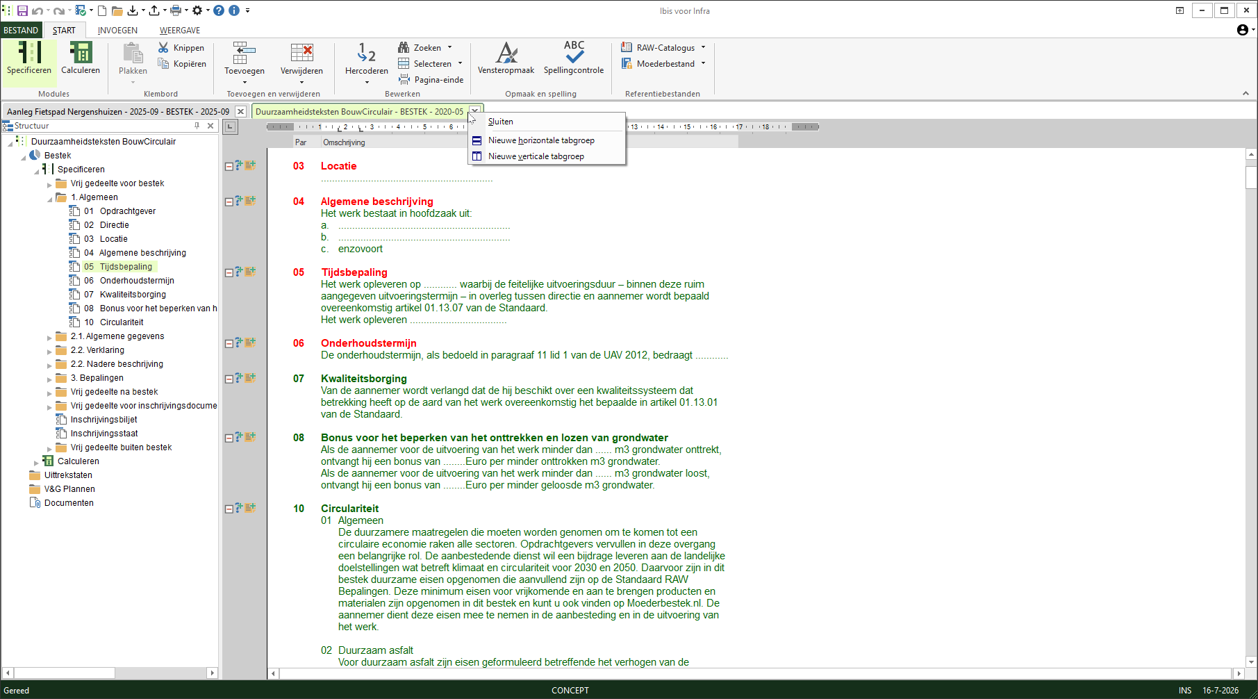Click the Structuur panel horizontal scrollbar thumb
Image resolution: width=1258 pixels, height=699 pixels.
point(65,673)
